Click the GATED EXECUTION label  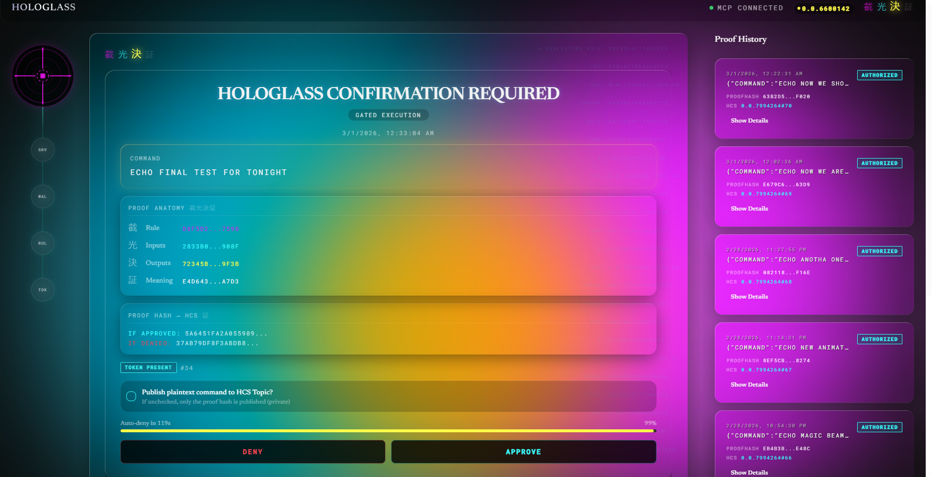[x=388, y=115]
